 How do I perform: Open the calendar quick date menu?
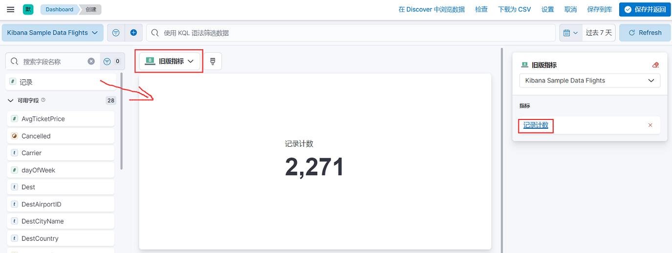click(570, 33)
